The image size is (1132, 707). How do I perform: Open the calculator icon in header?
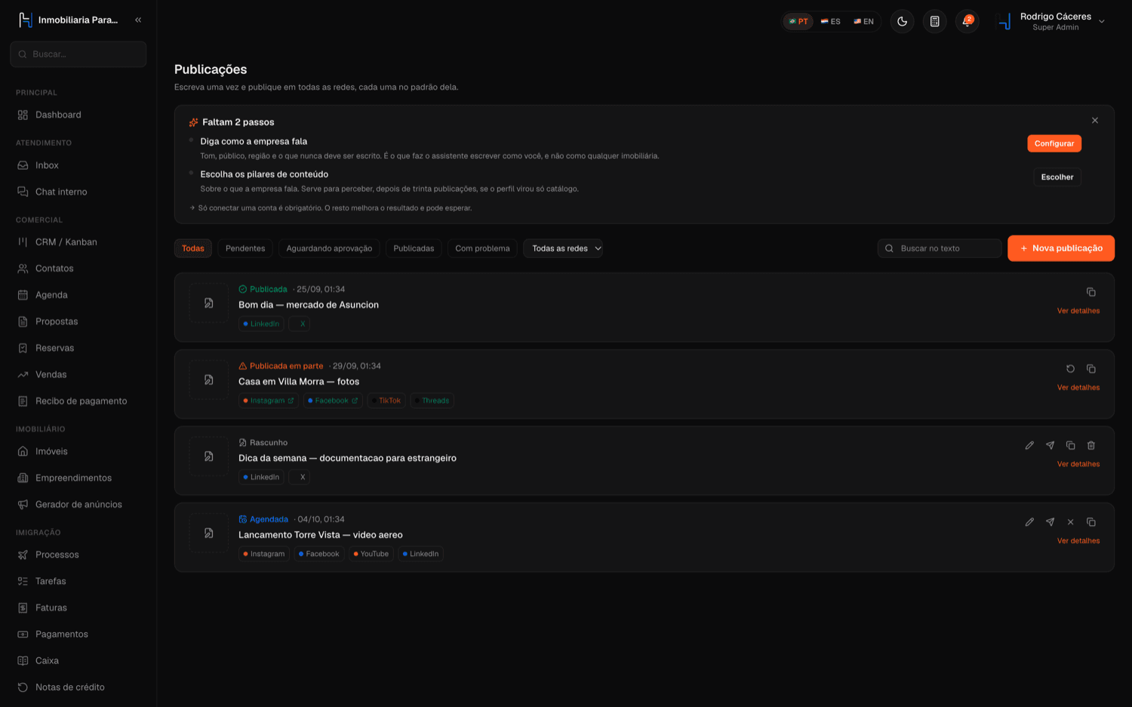tap(934, 21)
